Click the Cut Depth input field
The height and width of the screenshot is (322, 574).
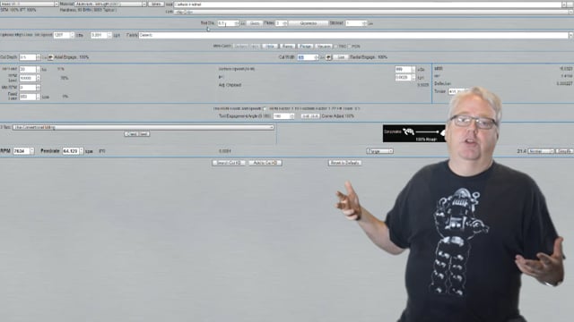28,57
